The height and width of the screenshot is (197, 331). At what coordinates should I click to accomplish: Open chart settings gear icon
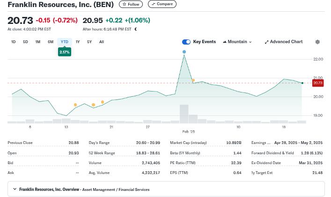tap(317, 42)
